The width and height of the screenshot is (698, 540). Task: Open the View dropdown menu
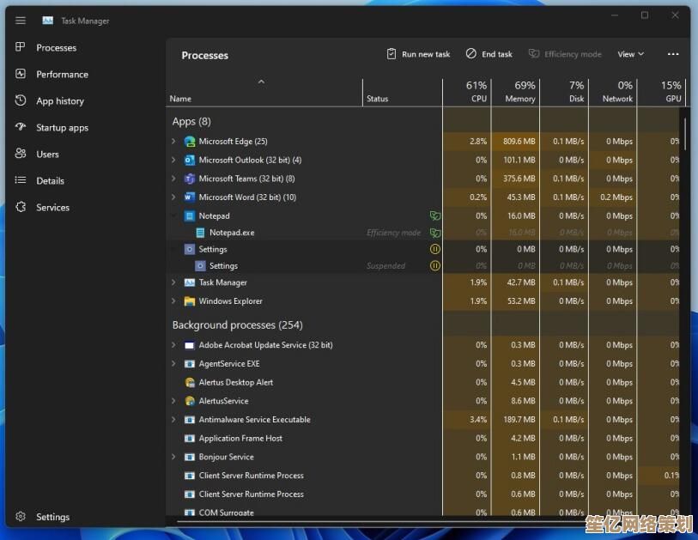point(631,54)
